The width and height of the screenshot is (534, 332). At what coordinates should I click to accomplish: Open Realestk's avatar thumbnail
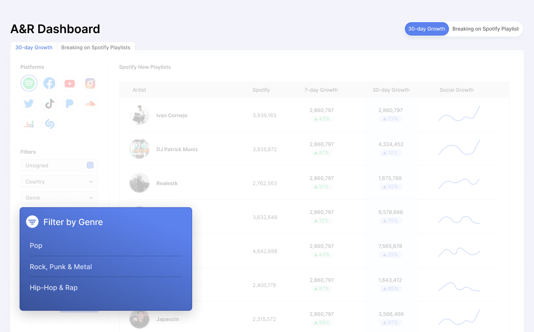[x=139, y=183]
